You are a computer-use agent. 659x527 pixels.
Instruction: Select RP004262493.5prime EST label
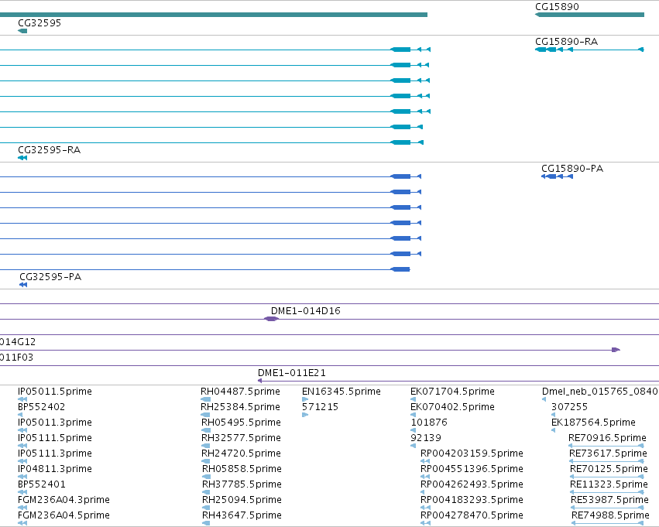472,484
